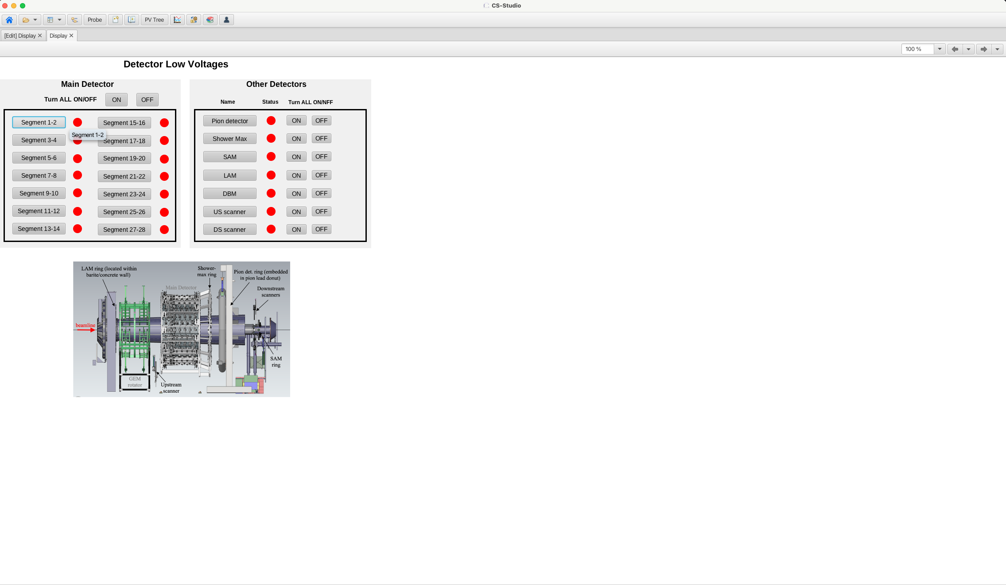Click the open folder toolbar icon
Image resolution: width=1006 pixels, height=585 pixels.
(26, 20)
